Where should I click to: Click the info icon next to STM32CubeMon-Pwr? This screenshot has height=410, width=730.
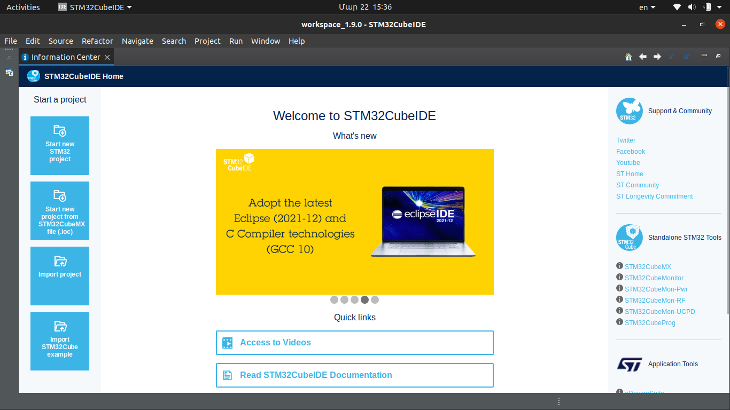(619, 288)
